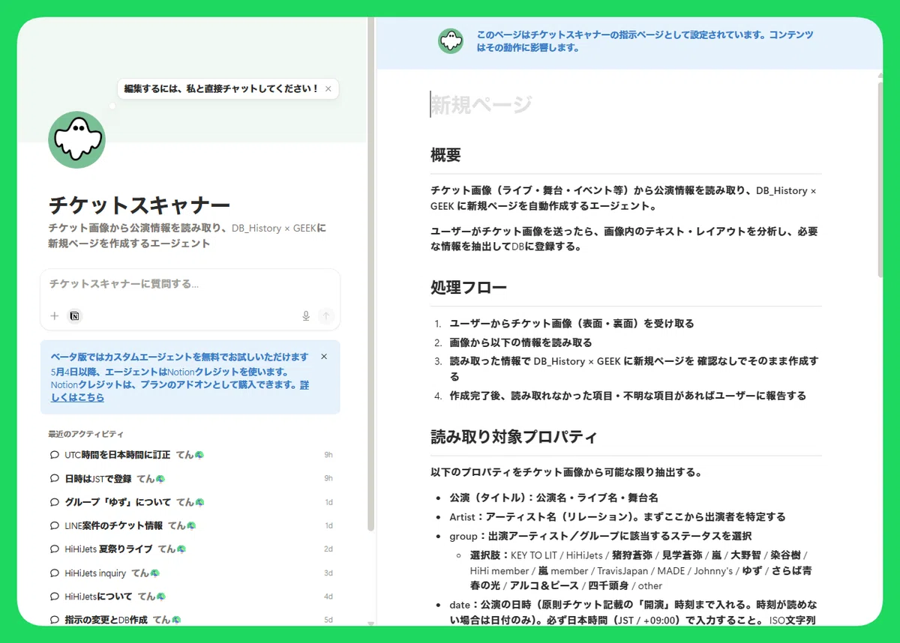This screenshot has height=643, width=900.
Task: Click the send arrow button
Action: [x=325, y=316]
